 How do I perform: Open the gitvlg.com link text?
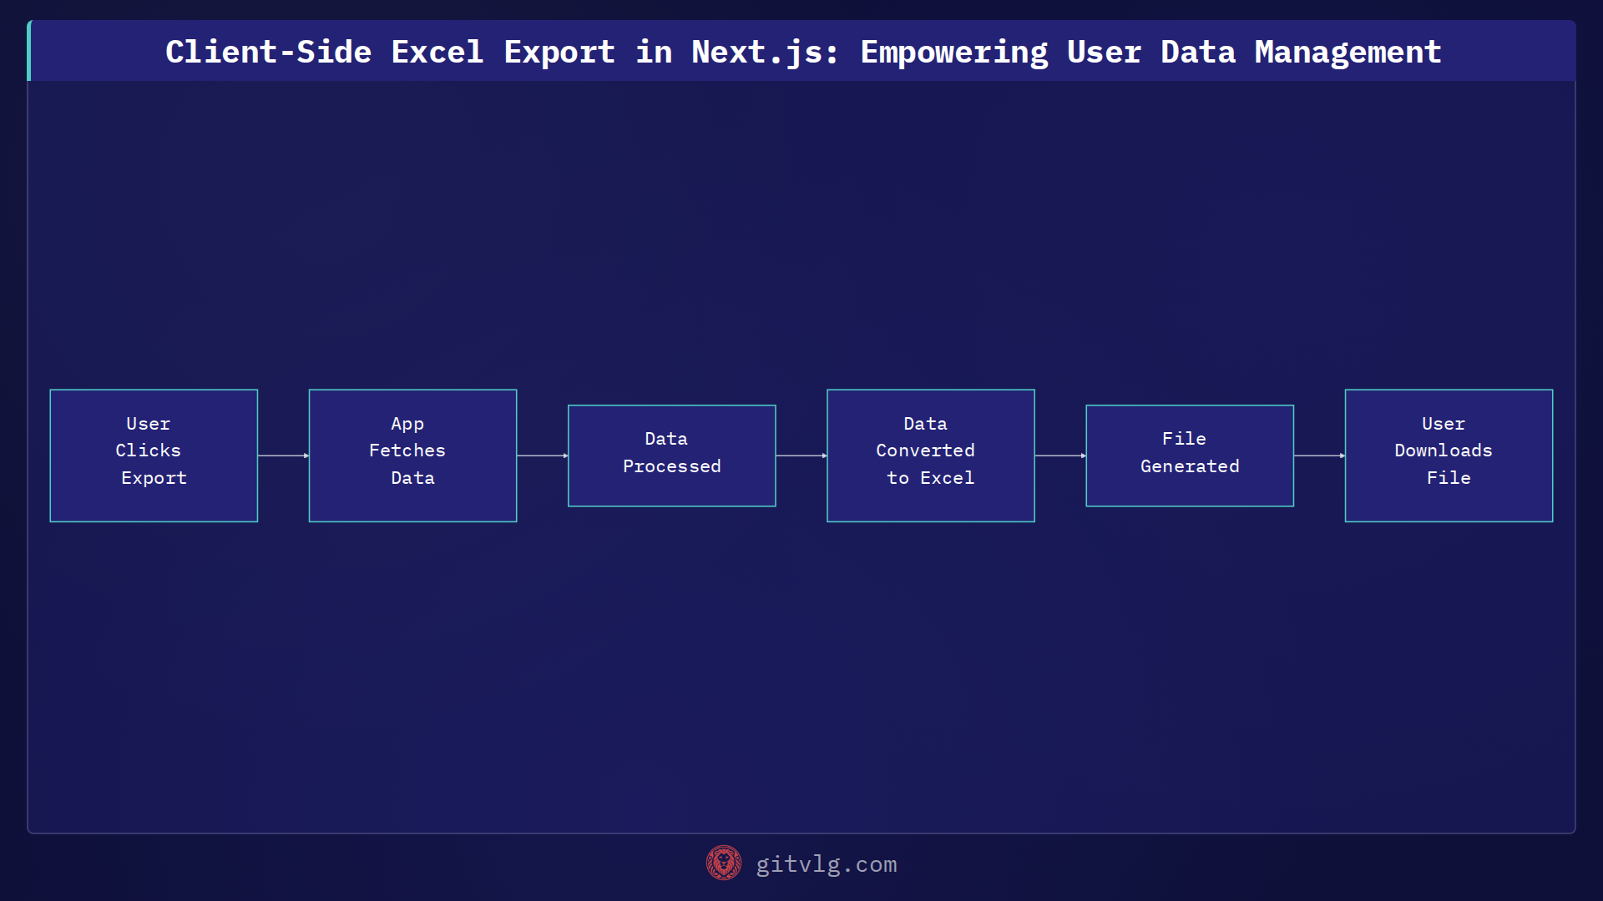tap(826, 864)
